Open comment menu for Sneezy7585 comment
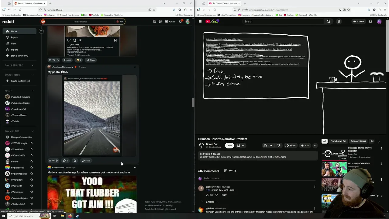Image resolution: width=389 pixels, height=219 pixels. [x=315, y=187]
